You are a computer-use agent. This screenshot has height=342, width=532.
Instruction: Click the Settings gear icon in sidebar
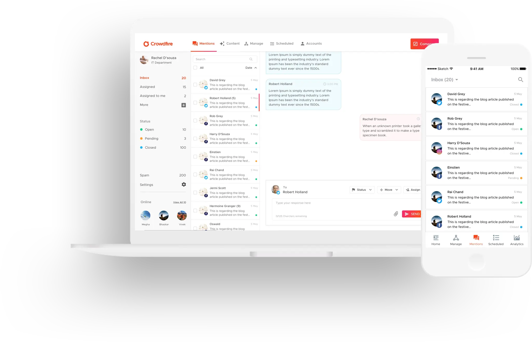pos(184,184)
